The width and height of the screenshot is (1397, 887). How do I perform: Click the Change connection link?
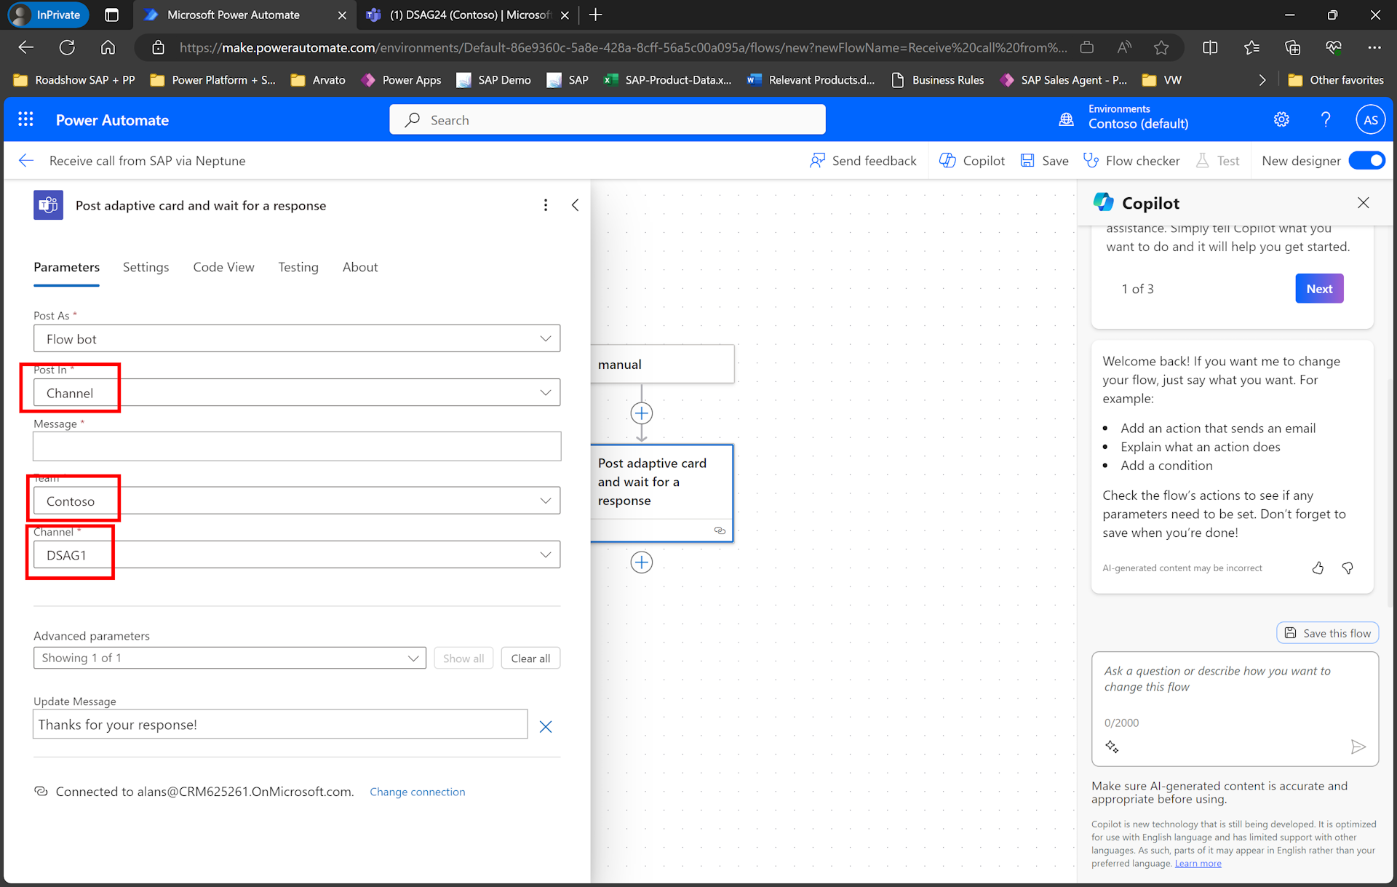(x=417, y=792)
